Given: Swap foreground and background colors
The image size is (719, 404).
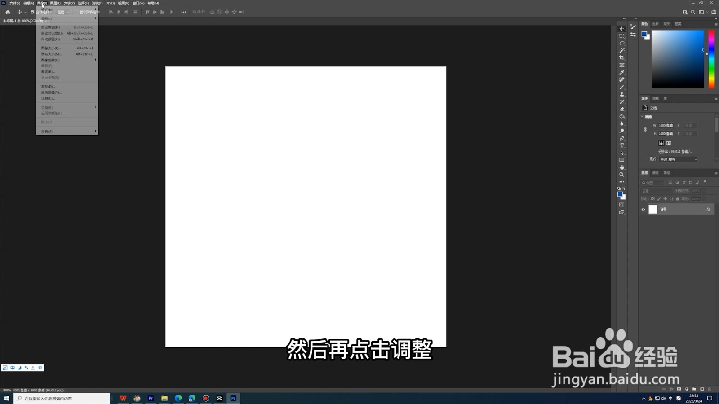Looking at the screenshot, I should click(x=624, y=189).
